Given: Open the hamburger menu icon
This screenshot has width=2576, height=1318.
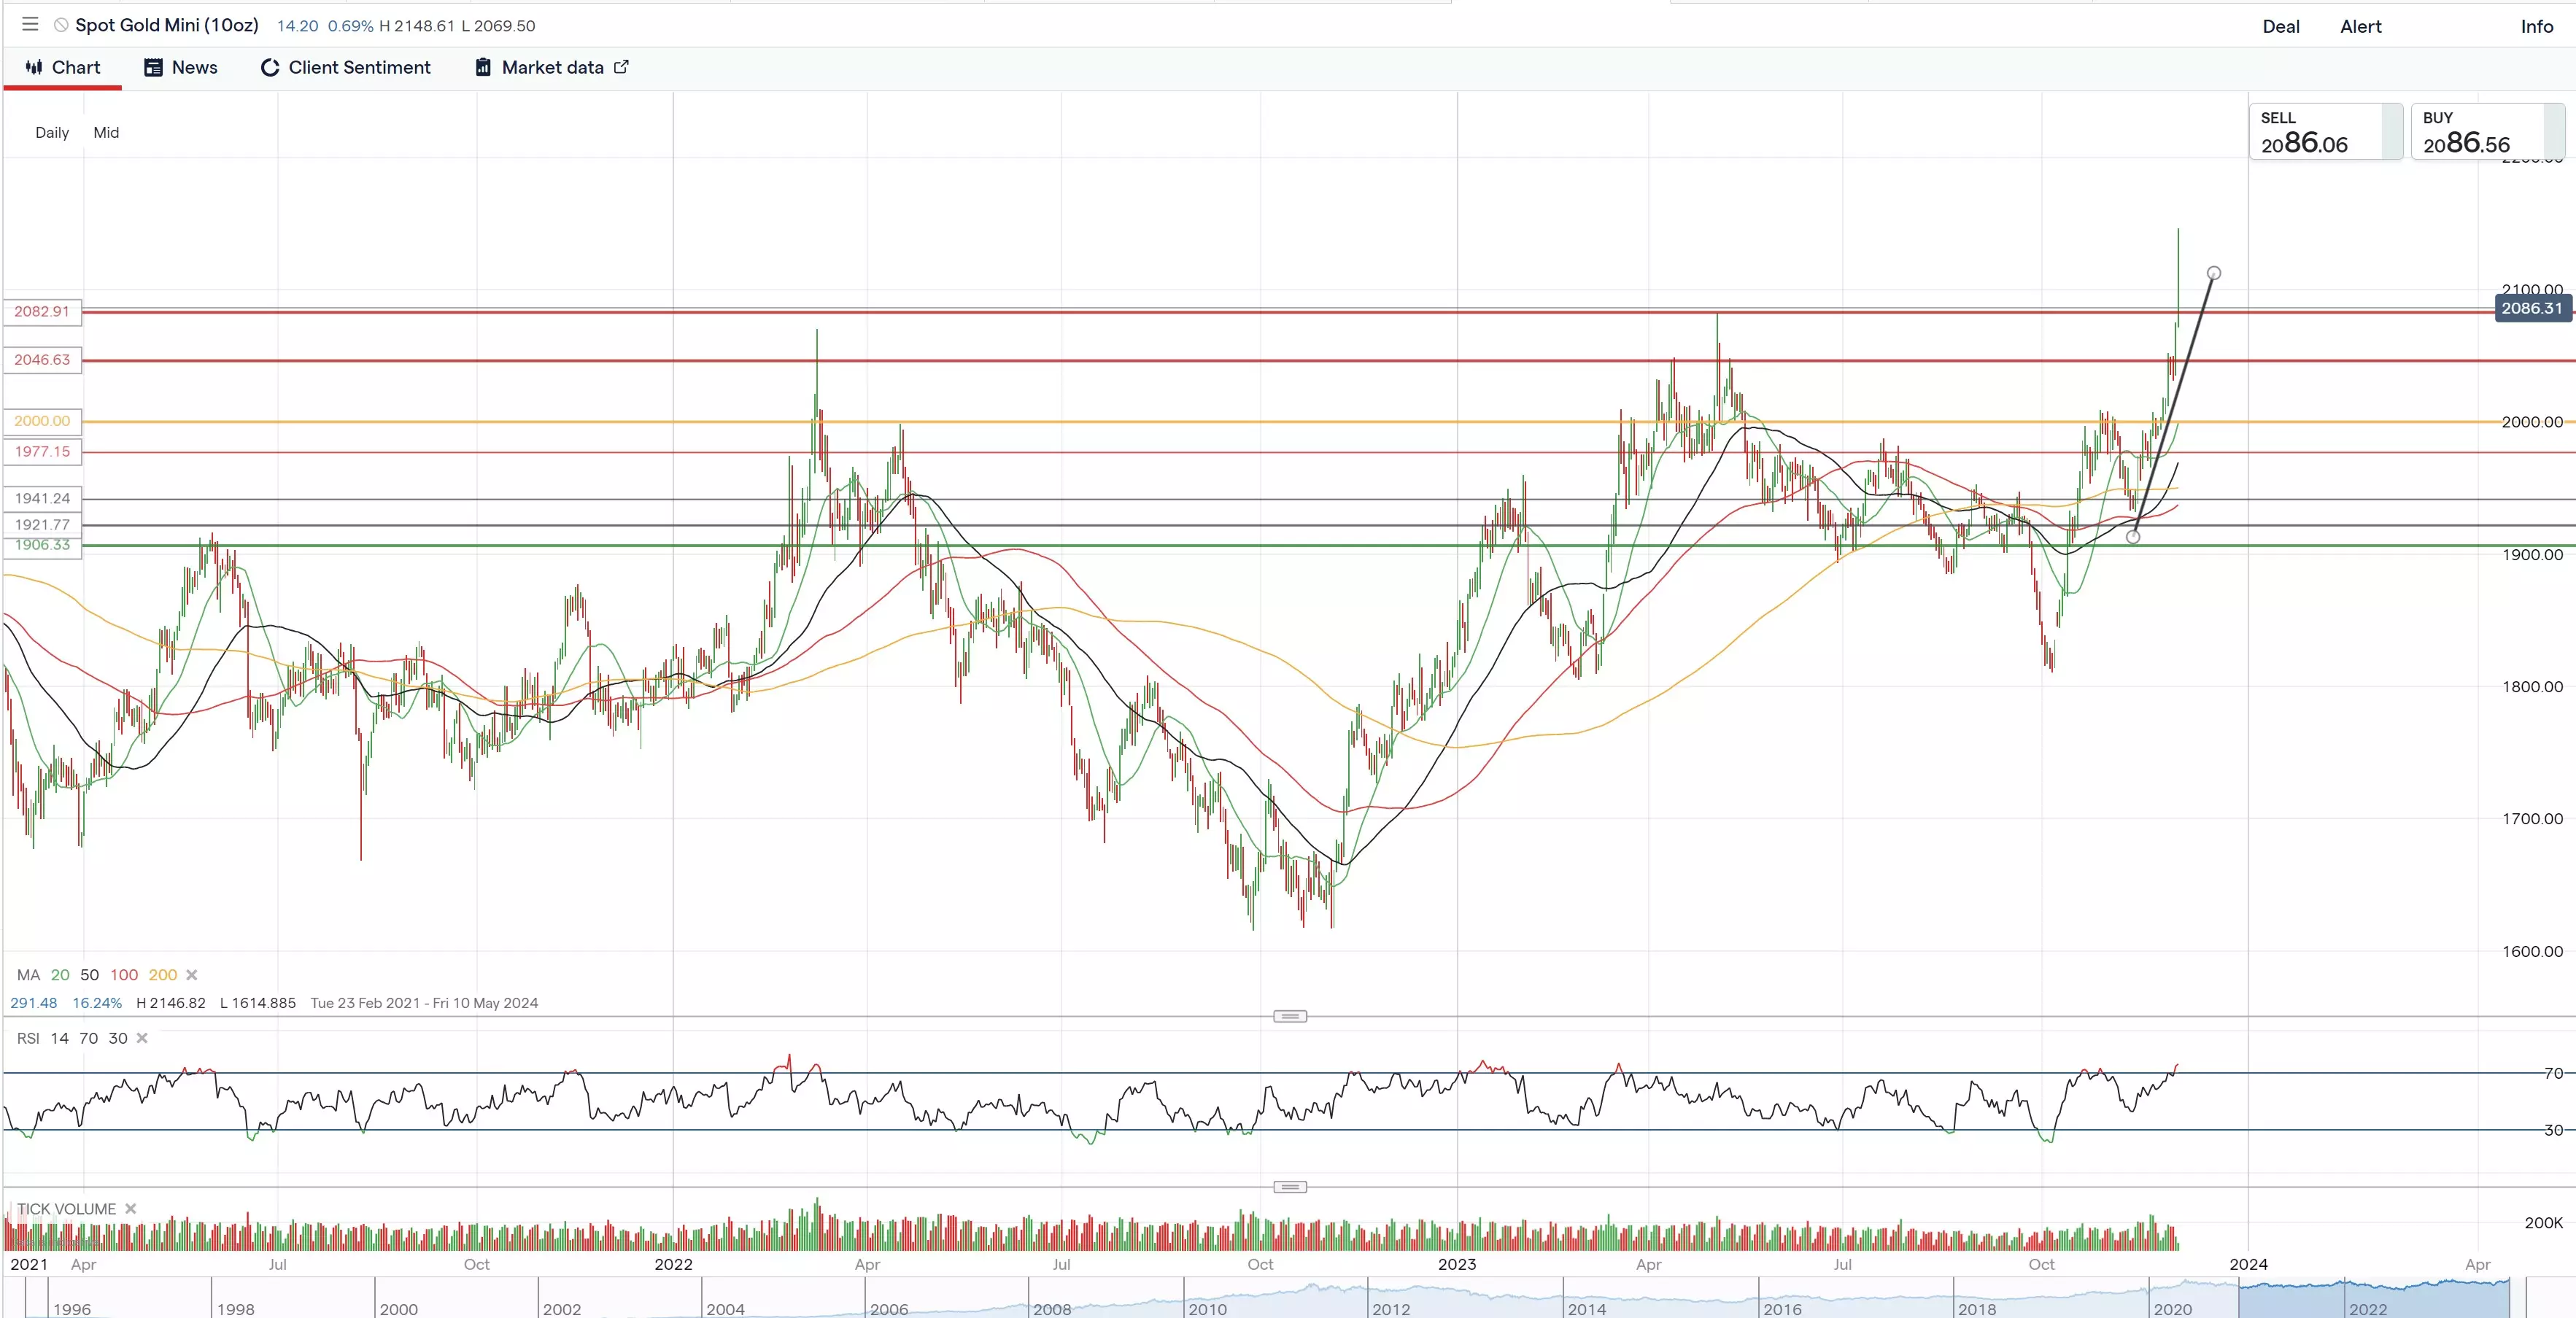Looking at the screenshot, I should click(30, 24).
